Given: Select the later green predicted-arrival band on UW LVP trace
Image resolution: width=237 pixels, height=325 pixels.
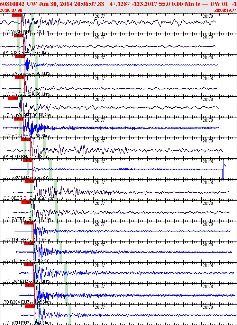Looking at the screenshot, I should click(x=65, y=273).
